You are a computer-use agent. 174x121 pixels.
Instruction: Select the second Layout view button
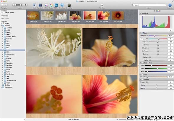coord(18,5)
